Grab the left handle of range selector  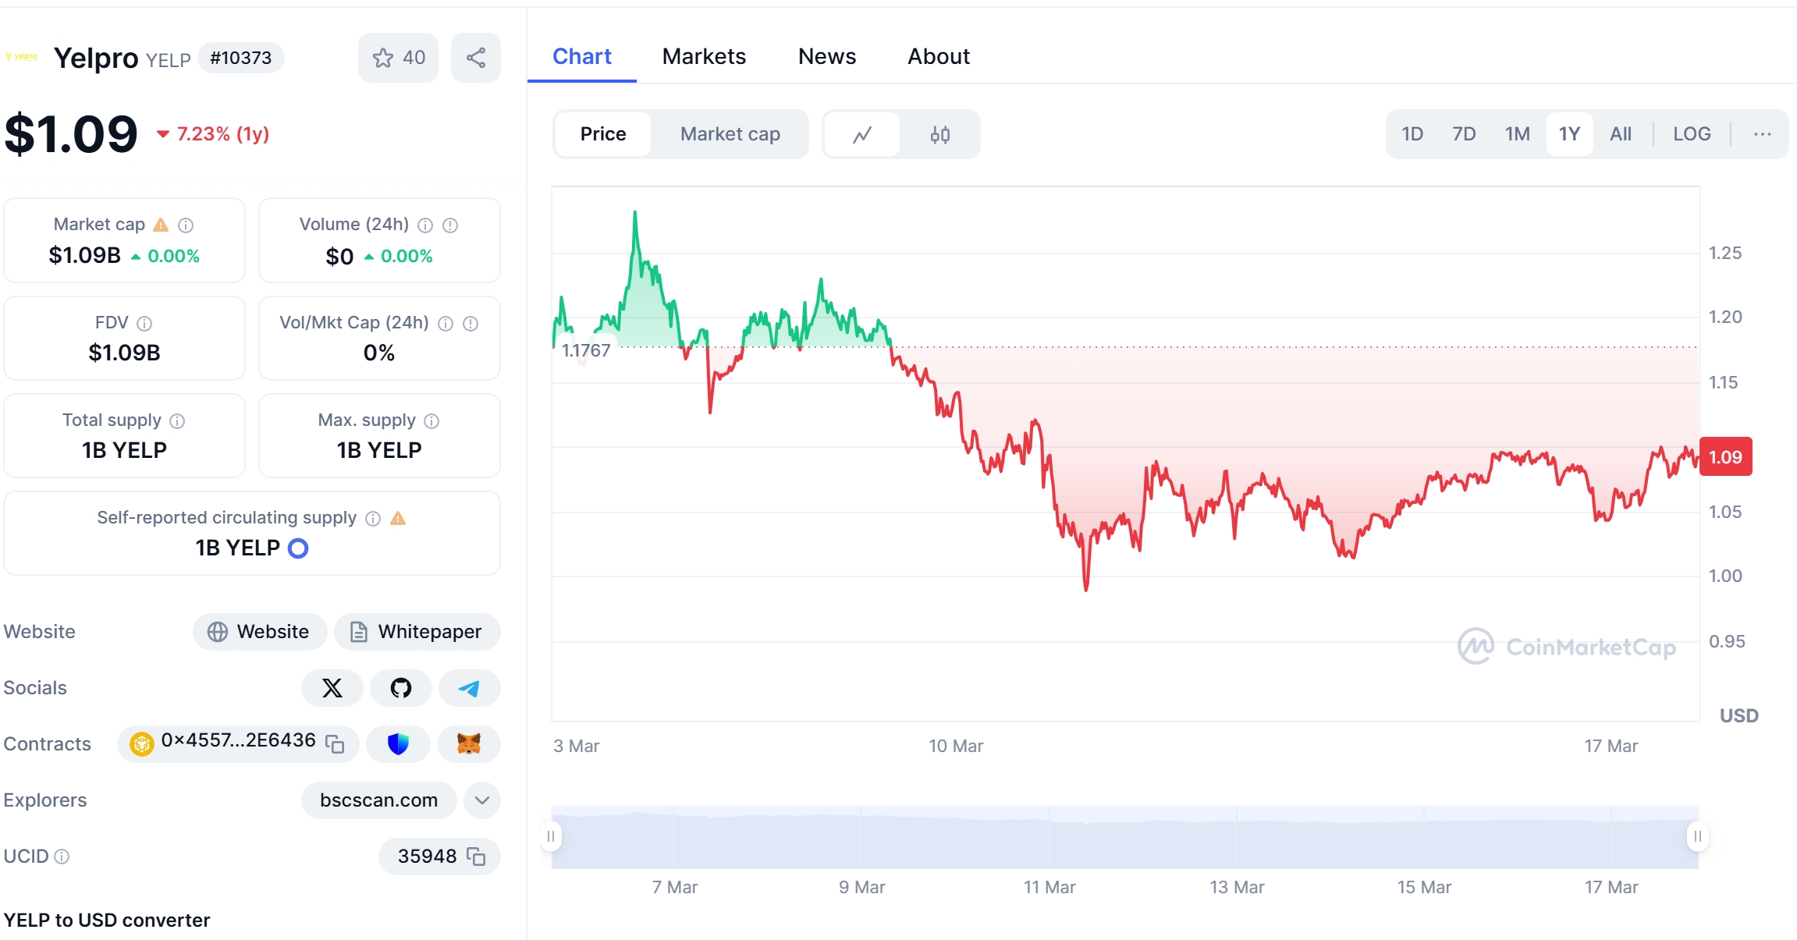pos(551,837)
